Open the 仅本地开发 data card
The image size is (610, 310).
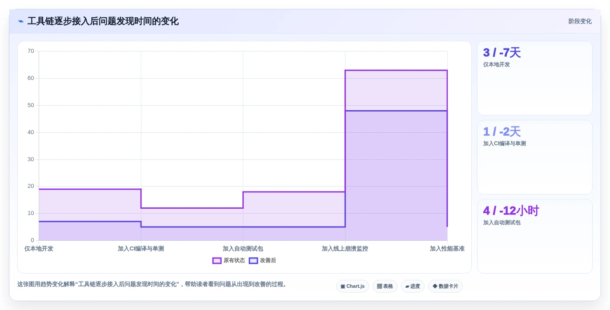535,78
